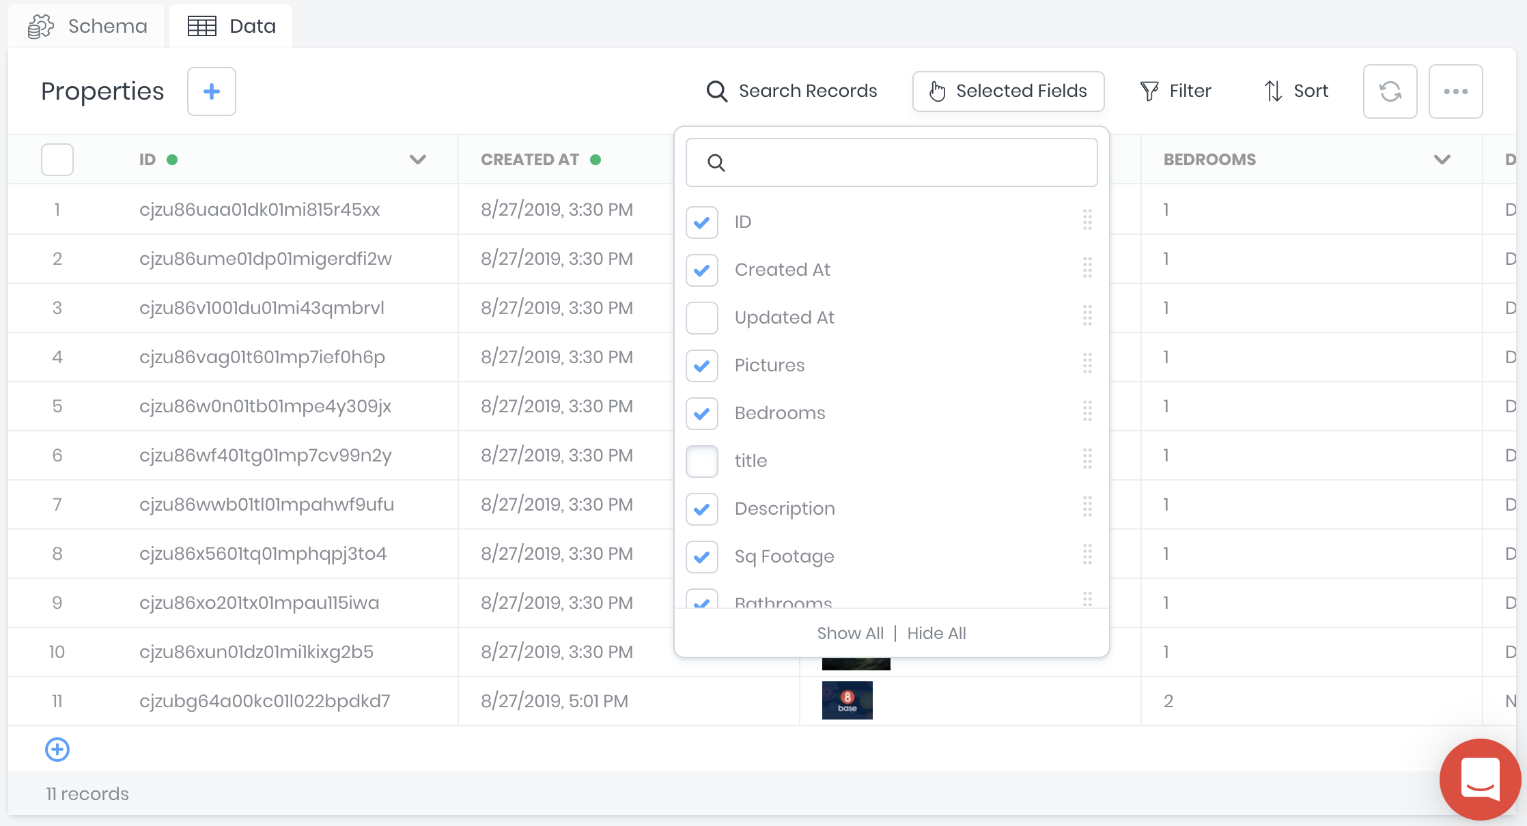
Task: Uncheck the Bedrooms field checkbox
Action: (702, 414)
